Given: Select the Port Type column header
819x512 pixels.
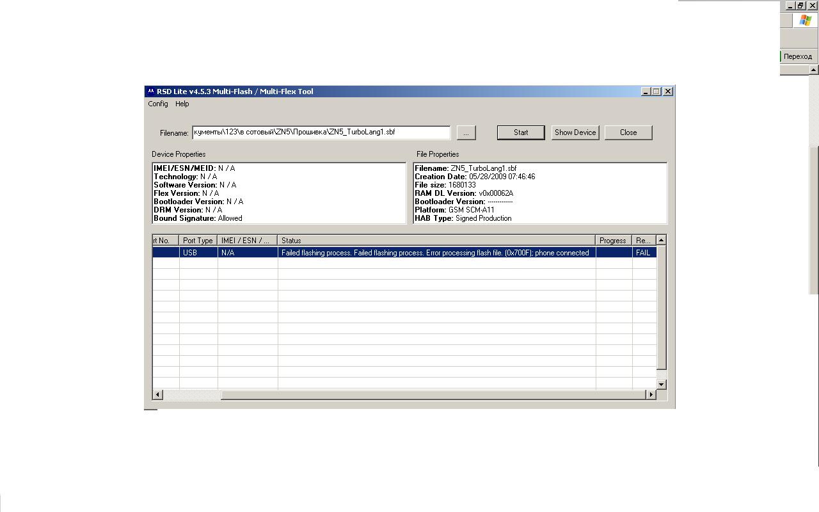Looking at the screenshot, I should 198,241.
